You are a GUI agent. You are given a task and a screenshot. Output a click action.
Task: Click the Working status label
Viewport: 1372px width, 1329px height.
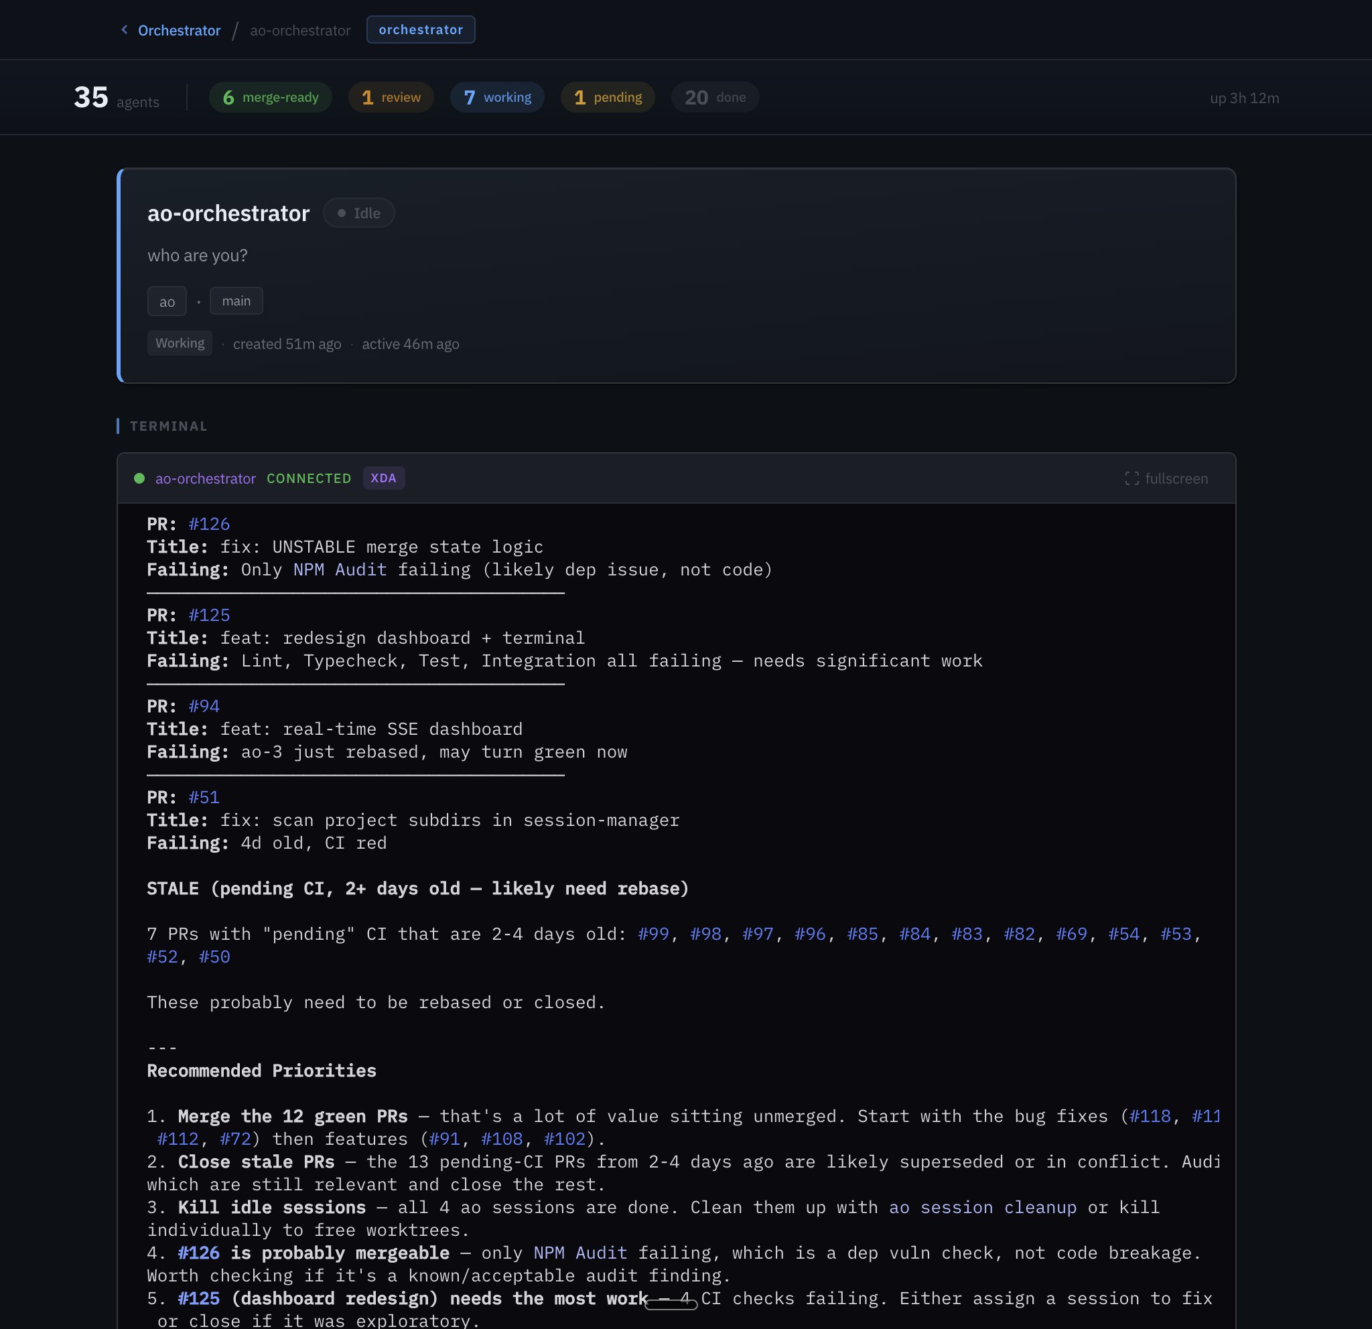[x=180, y=343]
